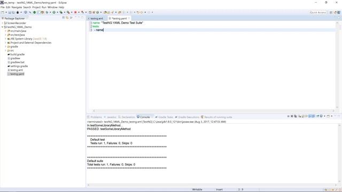Close the testng.yaml editor tab
The width and height of the screenshot is (342, 192).
129,18
